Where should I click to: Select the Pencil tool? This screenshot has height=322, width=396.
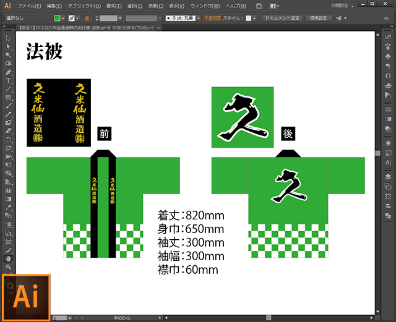[x=8, y=114]
